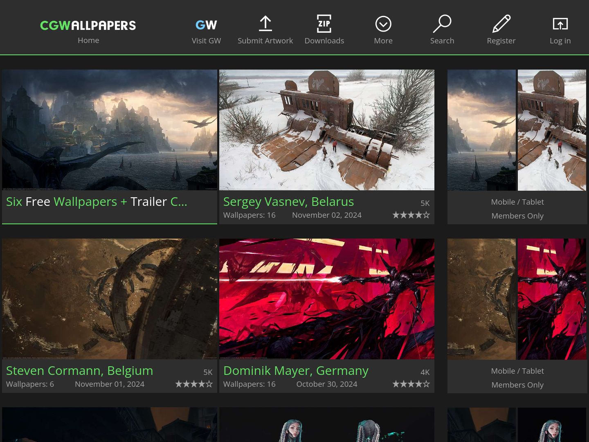589x442 pixels.
Task: Open the mobile brown space station thumbnail
Action: pos(481,299)
